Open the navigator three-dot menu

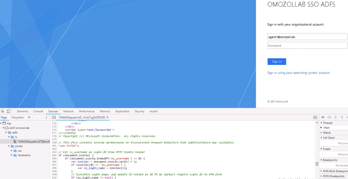pos(46,117)
